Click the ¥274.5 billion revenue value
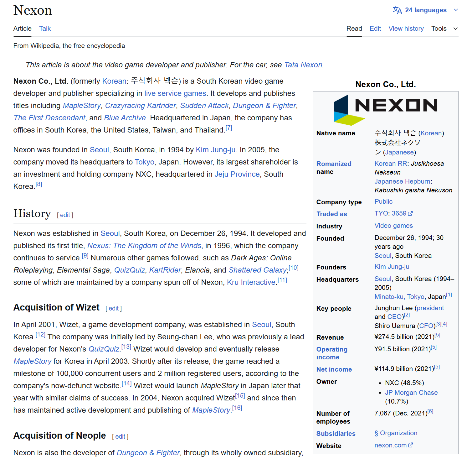The image size is (462, 459). pyautogui.click(x=404, y=337)
